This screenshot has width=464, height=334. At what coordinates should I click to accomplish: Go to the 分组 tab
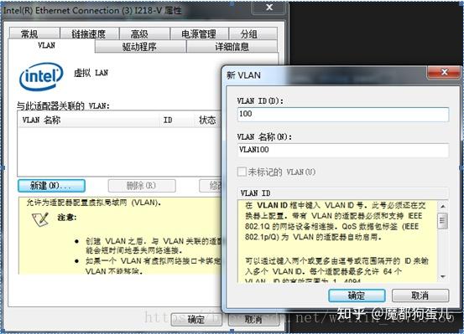pyautogui.click(x=253, y=33)
